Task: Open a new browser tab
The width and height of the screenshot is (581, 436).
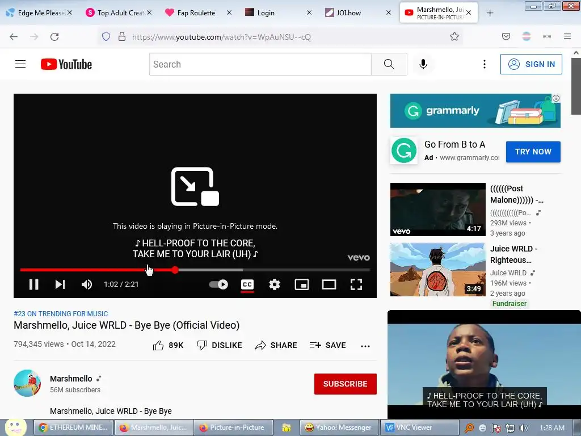Action: tap(490, 13)
